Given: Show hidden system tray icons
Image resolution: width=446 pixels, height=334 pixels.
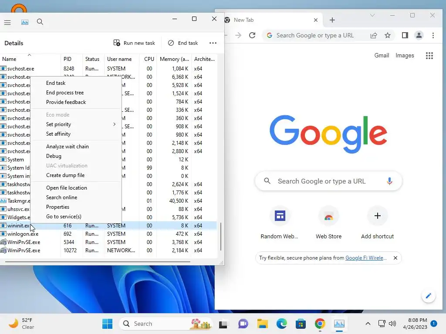Looking at the screenshot, I should click(368, 324).
